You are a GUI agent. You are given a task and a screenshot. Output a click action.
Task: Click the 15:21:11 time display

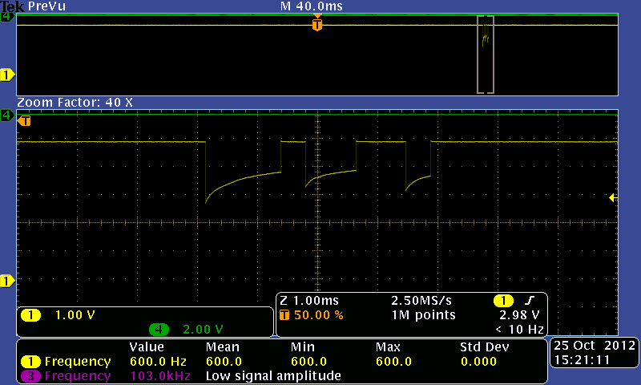click(x=583, y=360)
